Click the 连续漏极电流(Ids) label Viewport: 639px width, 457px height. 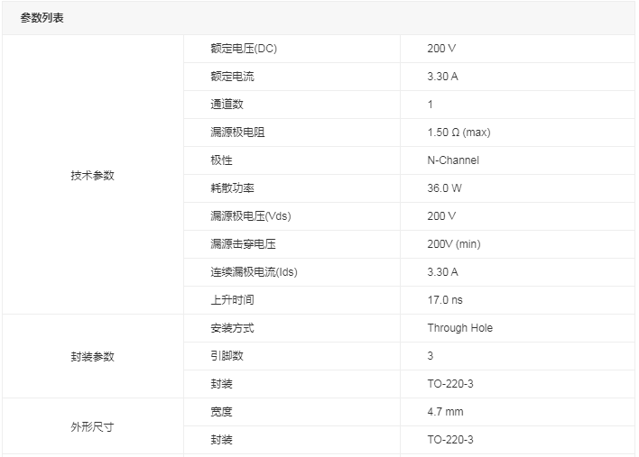tap(254, 272)
